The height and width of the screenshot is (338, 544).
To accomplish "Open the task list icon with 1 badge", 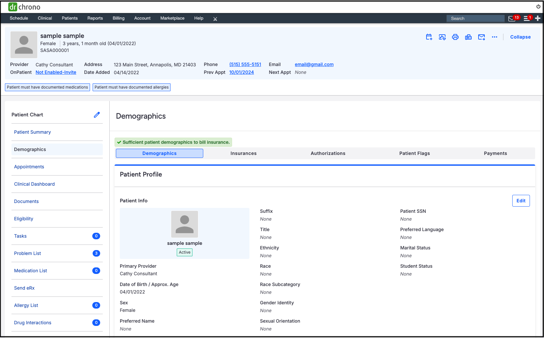I will tap(526, 19).
